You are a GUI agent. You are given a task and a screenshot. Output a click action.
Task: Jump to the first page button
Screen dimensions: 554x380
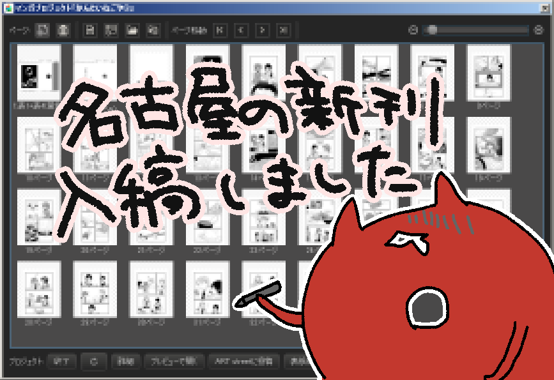(220, 31)
